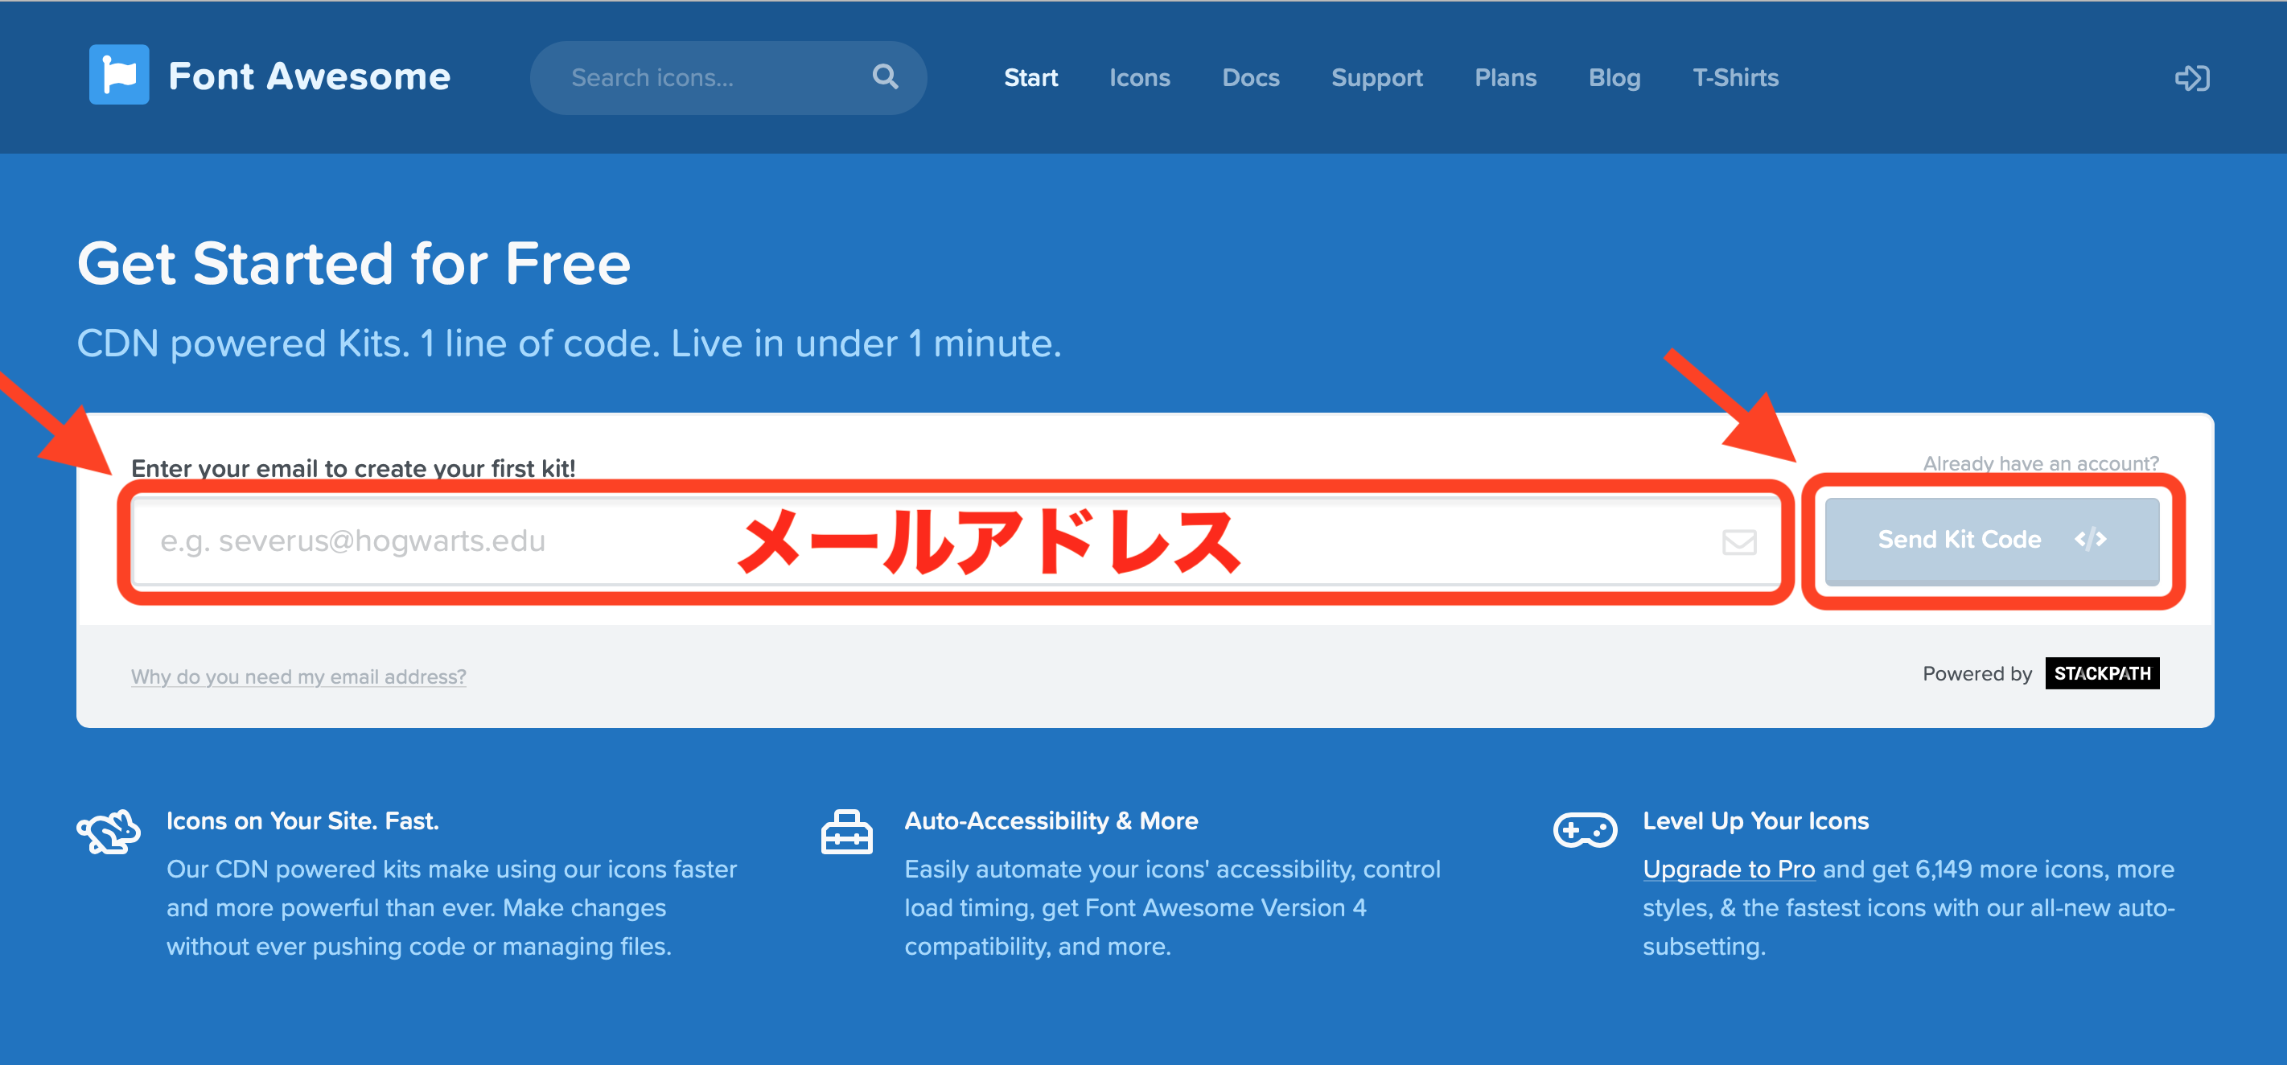2287x1065 pixels.
Task: Click the StackPath logo badge
Action: 2101,672
